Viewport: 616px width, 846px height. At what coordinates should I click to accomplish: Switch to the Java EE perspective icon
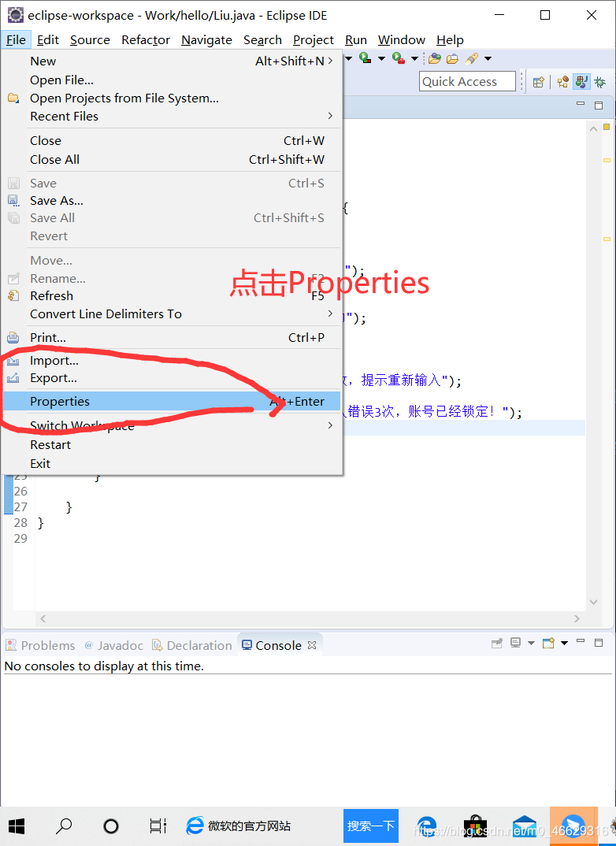562,82
